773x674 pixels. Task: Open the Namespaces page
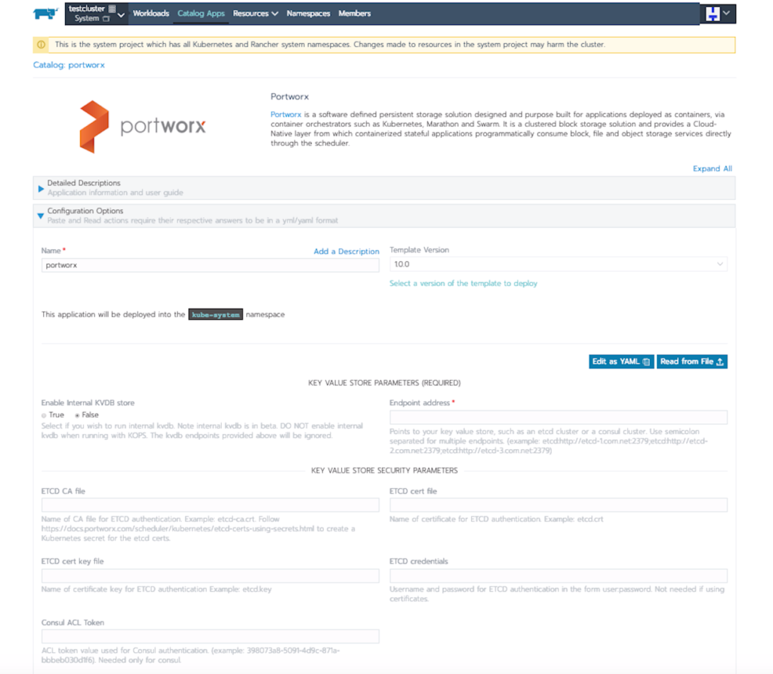coord(308,14)
